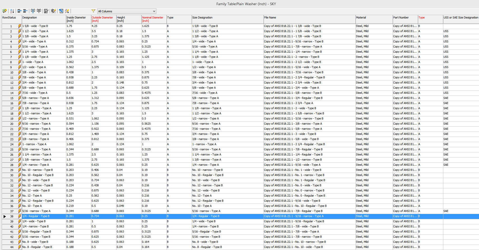Select the Outside Diameter column header

click(103, 19)
